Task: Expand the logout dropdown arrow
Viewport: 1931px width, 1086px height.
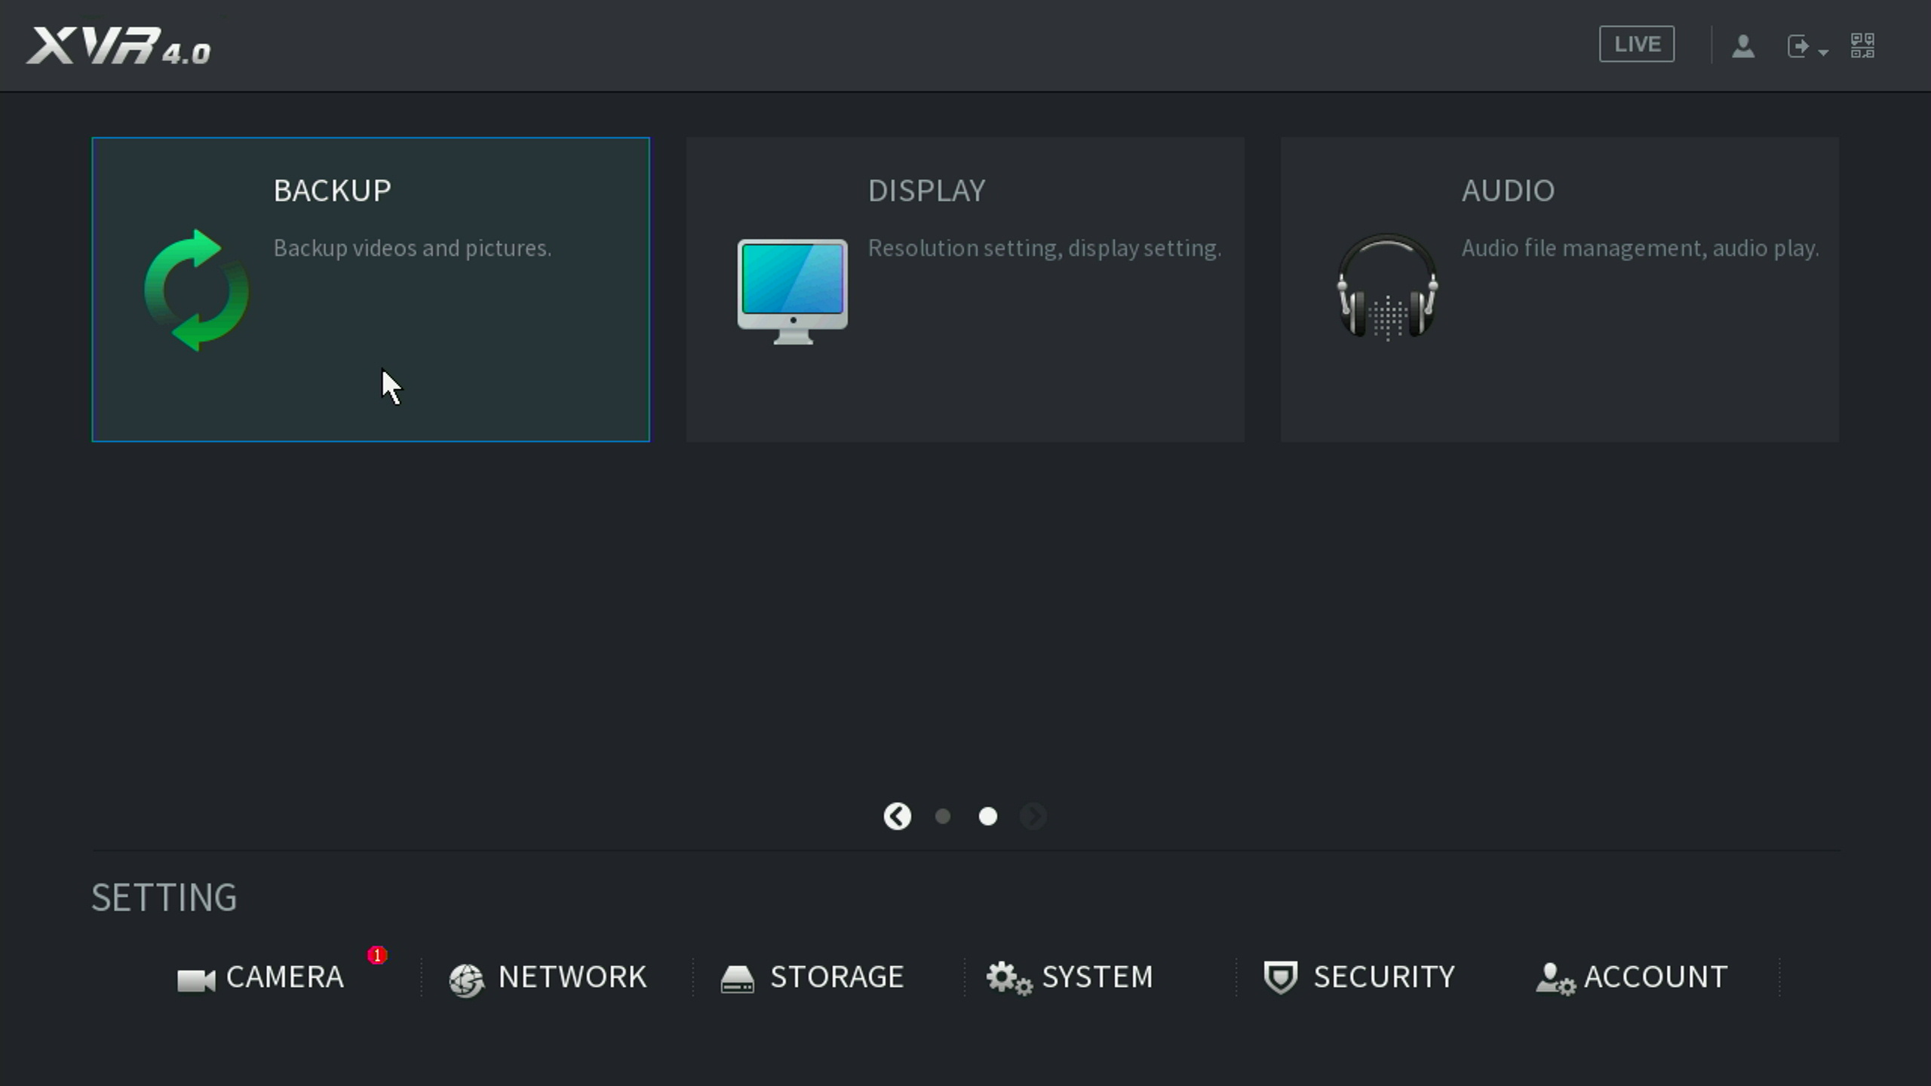Action: click(1823, 52)
